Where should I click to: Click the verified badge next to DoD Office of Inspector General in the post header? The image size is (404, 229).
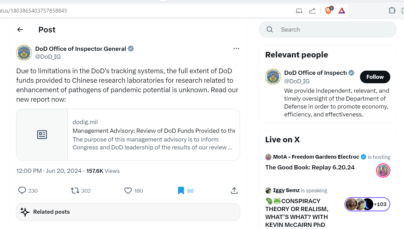point(131,48)
